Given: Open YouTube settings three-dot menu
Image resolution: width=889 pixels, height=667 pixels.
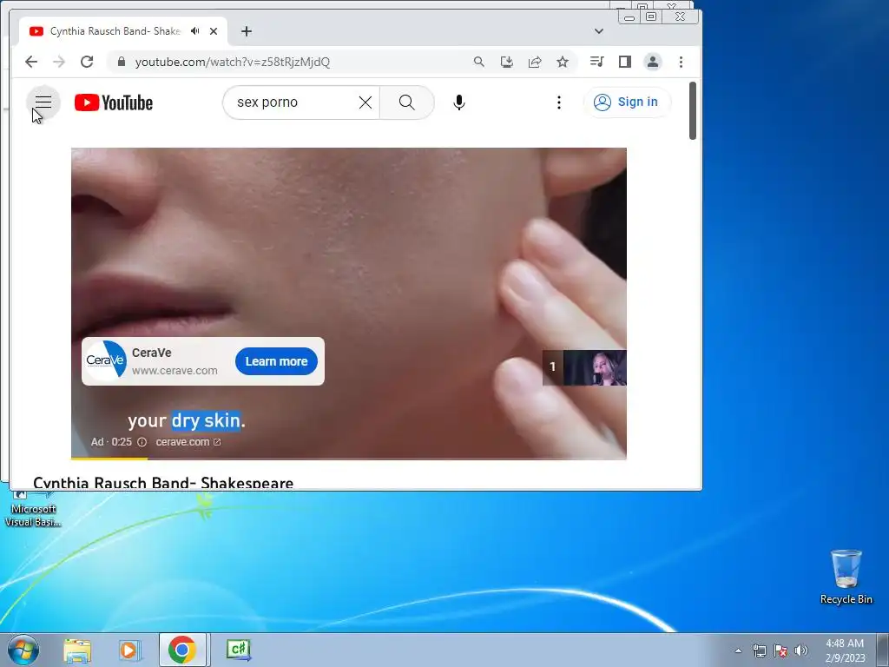Looking at the screenshot, I should coord(558,102).
